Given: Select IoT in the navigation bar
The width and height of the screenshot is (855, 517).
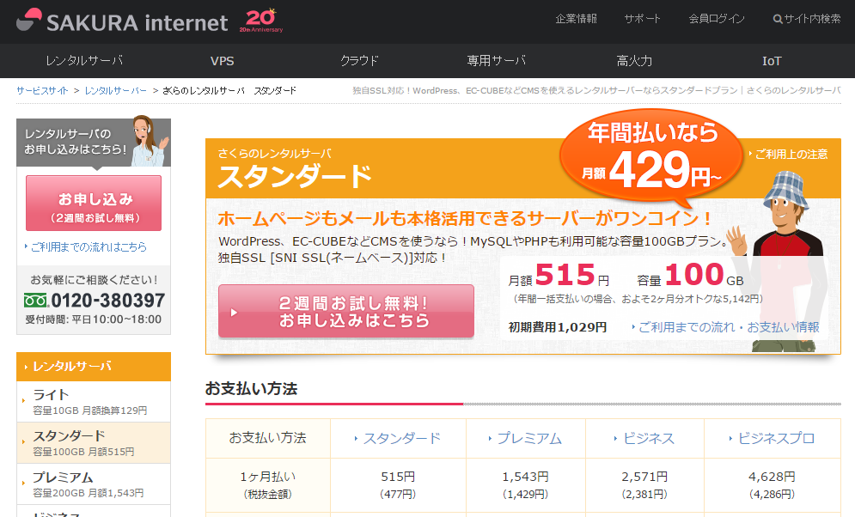Looking at the screenshot, I should pyautogui.click(x=772, y=61).
